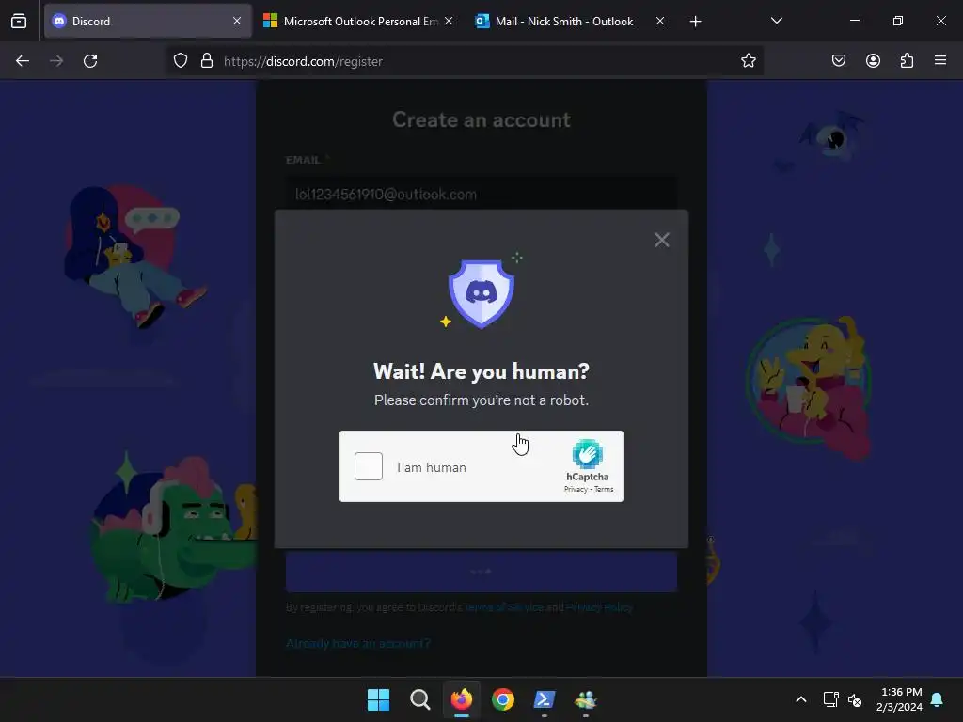Open Firefox View recent browsing icon
Image resolution: width=963 pixels, height=722 pixels.
(19, 21)
